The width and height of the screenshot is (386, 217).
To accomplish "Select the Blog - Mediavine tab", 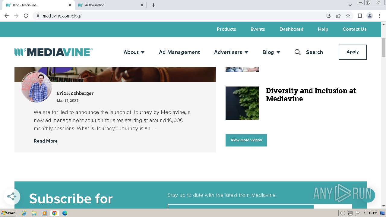I will pos(38,5).
